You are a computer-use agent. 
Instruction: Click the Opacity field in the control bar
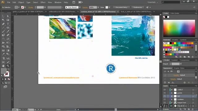[93, 7]
